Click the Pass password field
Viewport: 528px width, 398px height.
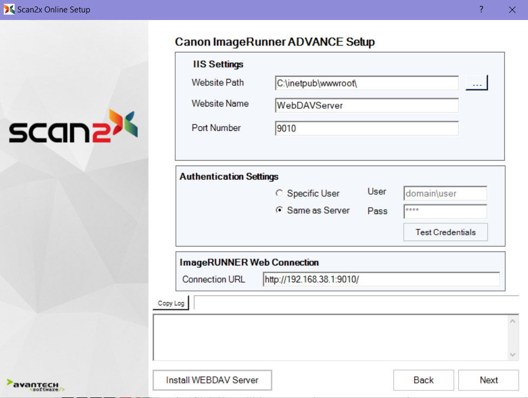tap(445, 211)
